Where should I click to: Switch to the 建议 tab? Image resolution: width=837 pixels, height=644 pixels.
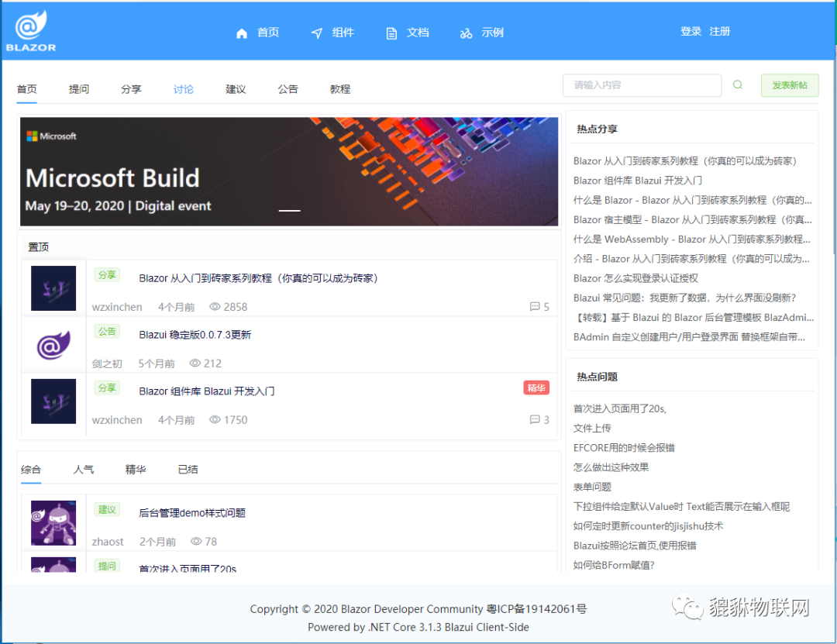(x=236, y=89)
